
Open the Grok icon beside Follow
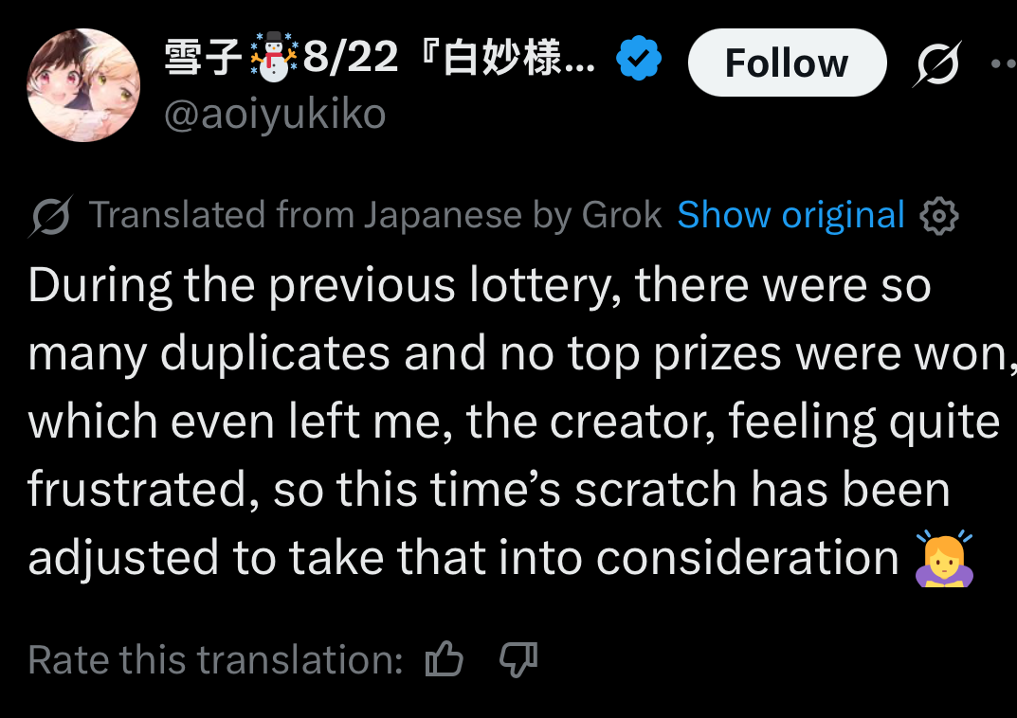(x=937, y=63)
